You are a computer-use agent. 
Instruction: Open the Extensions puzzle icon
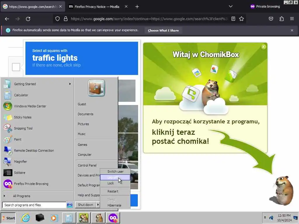(281, 19)
